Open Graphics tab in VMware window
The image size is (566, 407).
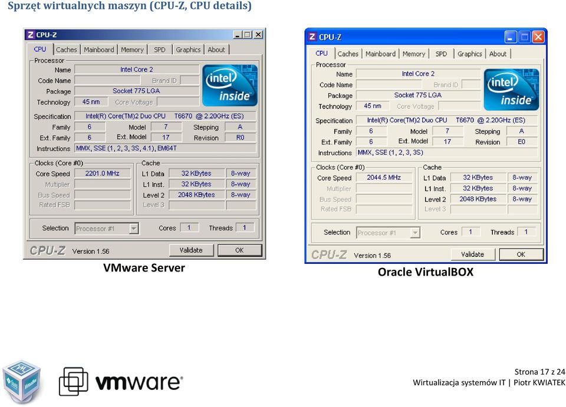(188, 49)
